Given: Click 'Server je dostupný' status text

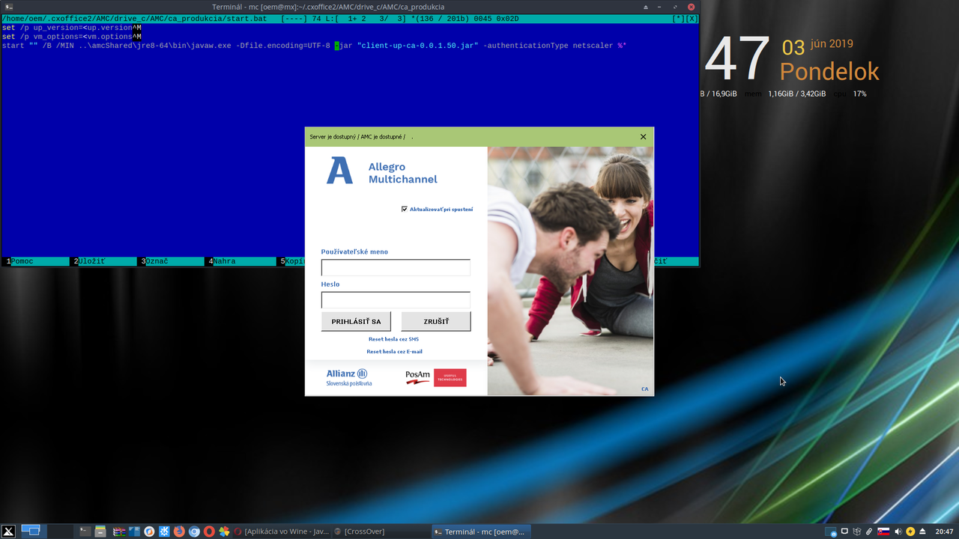Looking at the screenshot, I should tap(332, 137).
